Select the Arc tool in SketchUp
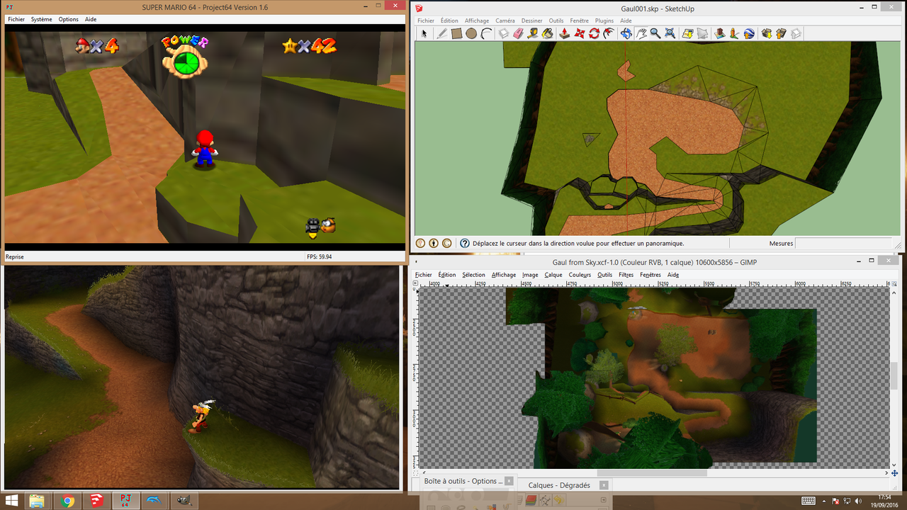 click(486, 33)
